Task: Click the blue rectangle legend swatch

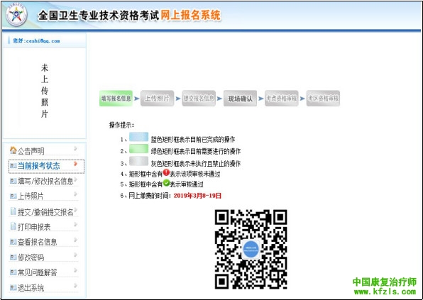Action: 138,137
